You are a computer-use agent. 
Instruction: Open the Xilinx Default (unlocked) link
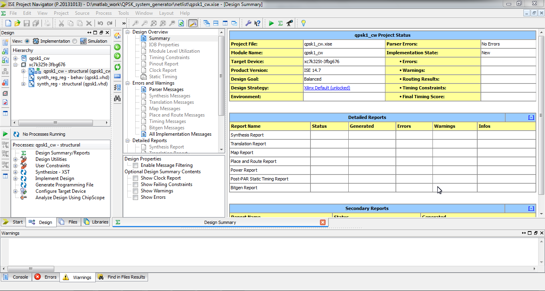(327, 88)
